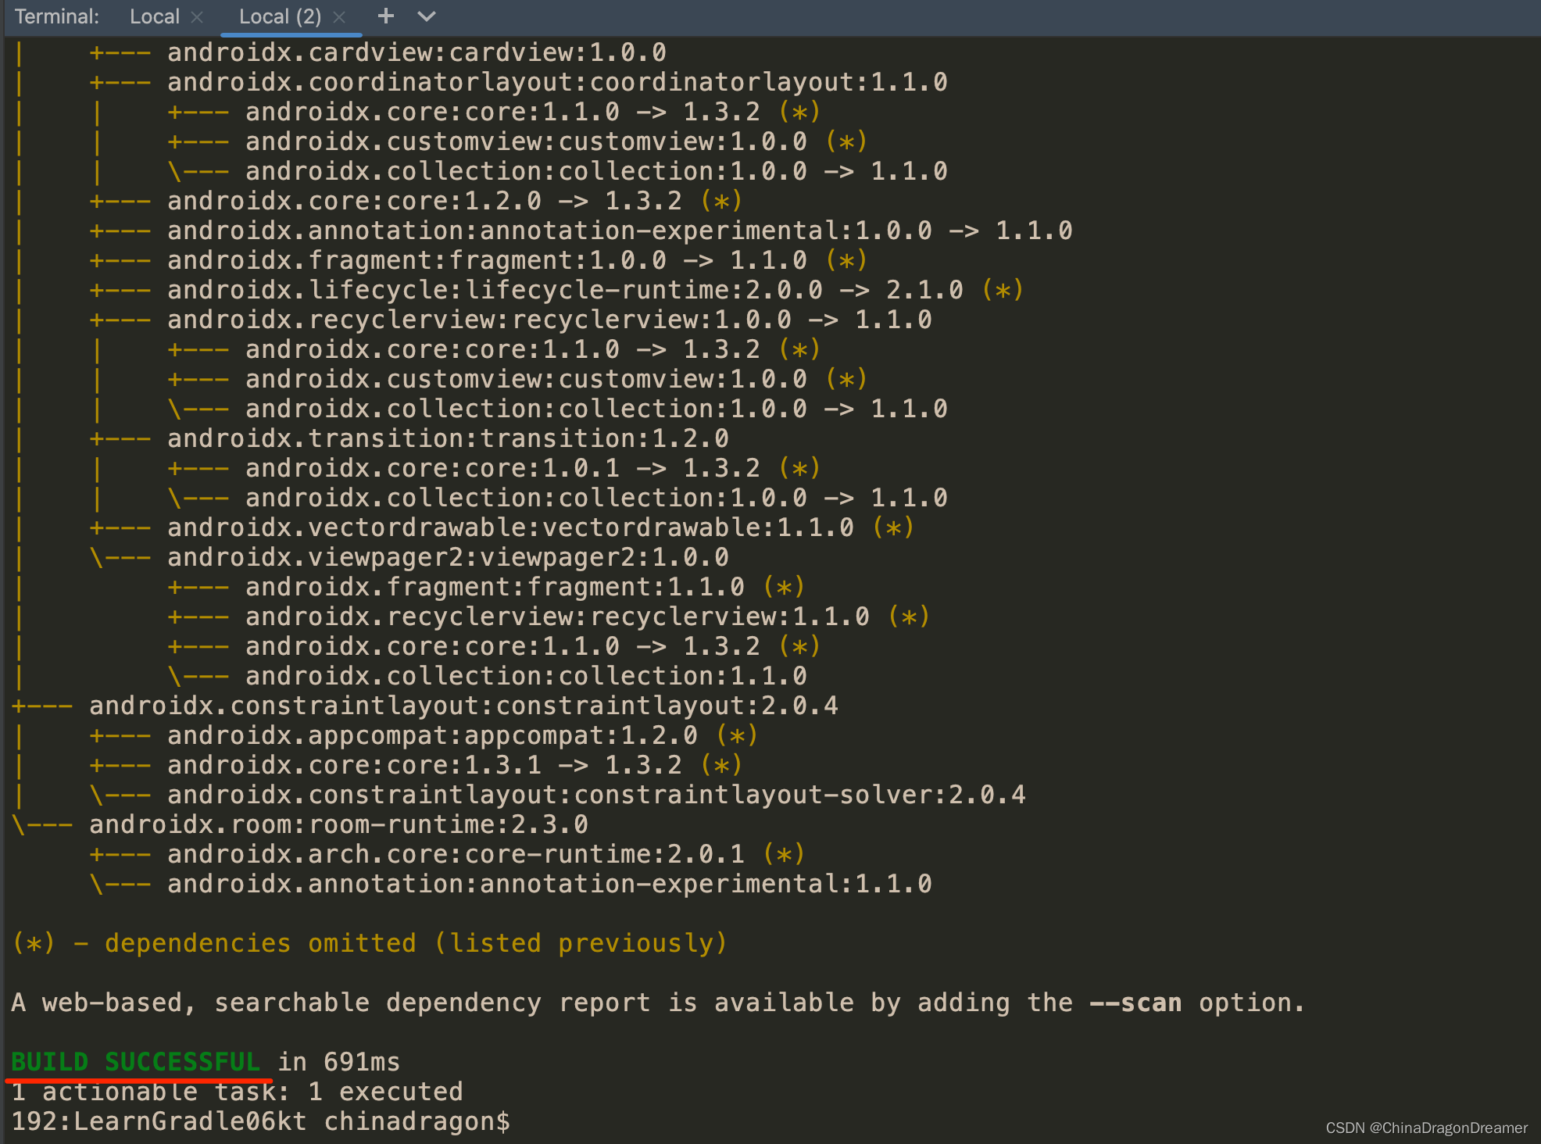
Task: Click the 1 actionable task line
Action: coord(237,1092)
